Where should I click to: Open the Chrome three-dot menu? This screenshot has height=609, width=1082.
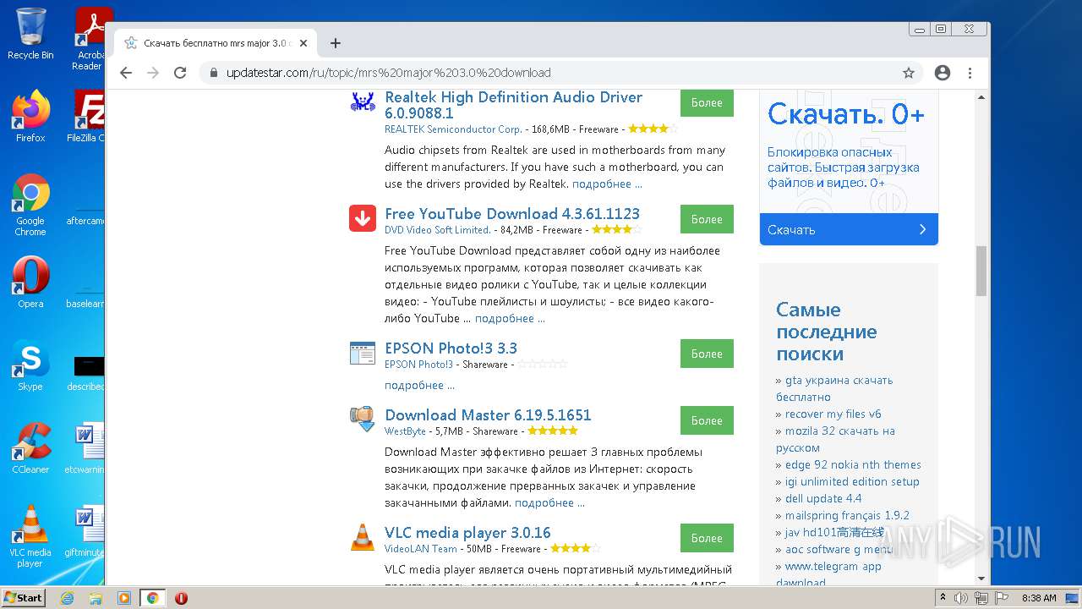970,73
